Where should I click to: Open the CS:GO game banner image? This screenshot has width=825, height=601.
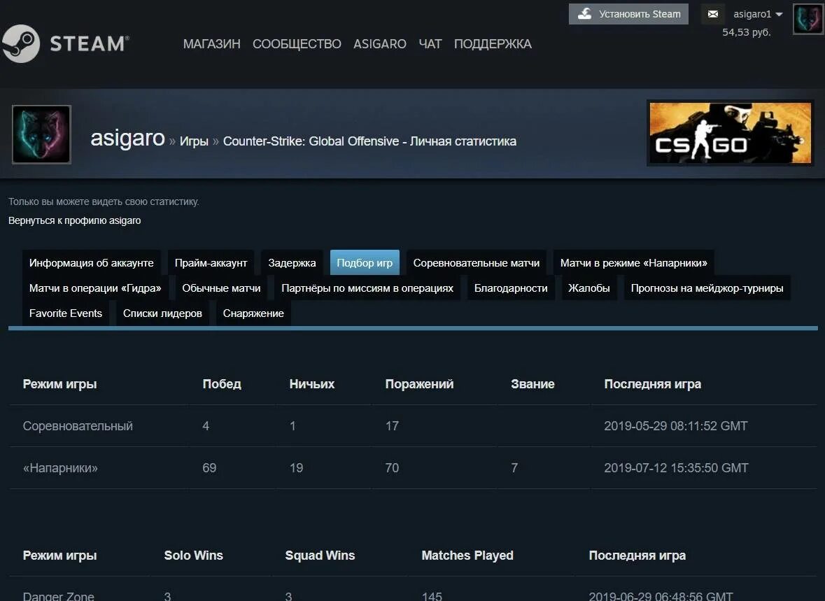pyautogui.click(x=731, y=133)
